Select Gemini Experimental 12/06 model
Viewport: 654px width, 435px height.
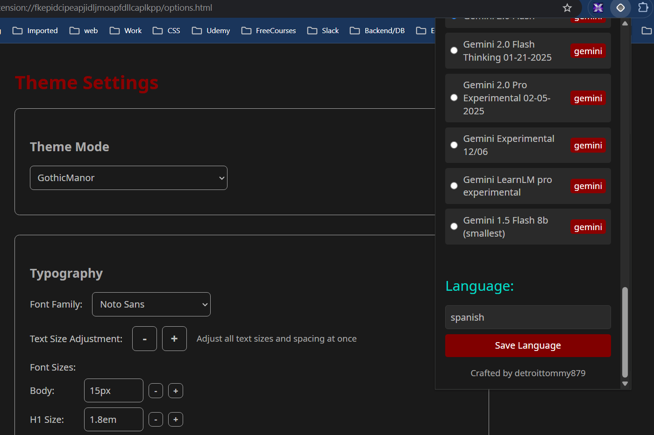pyautogui.click(x=454, y=145)
